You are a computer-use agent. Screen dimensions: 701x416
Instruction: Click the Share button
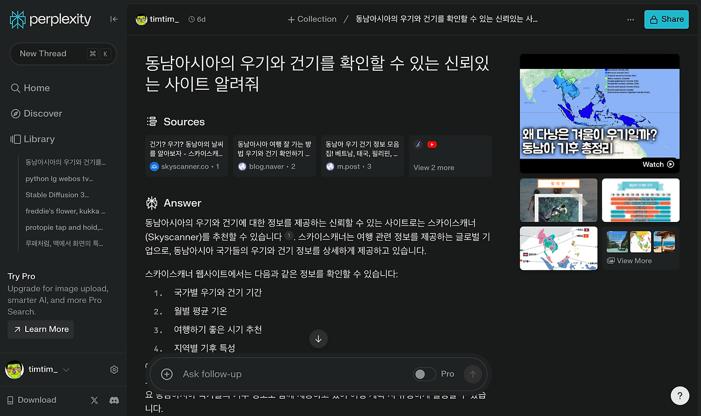coord(666,19)
